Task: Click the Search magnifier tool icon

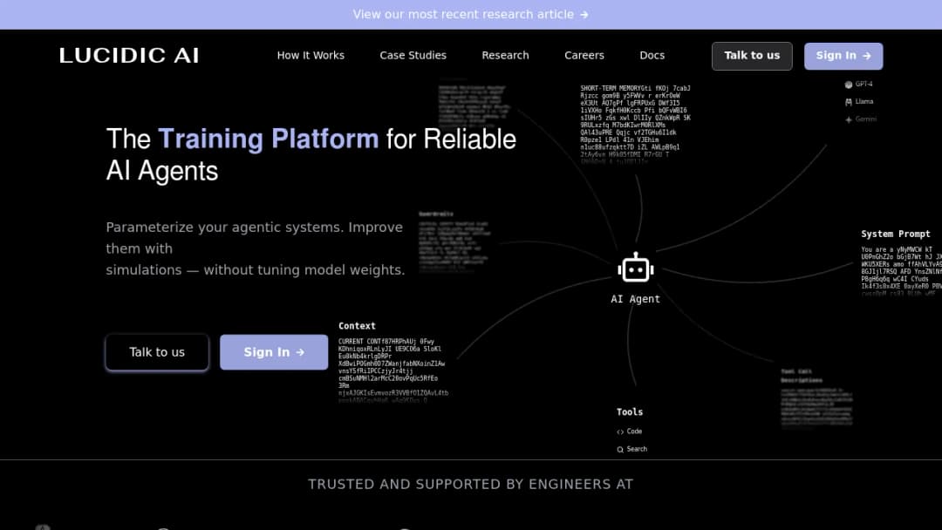Action: [620, 450]
